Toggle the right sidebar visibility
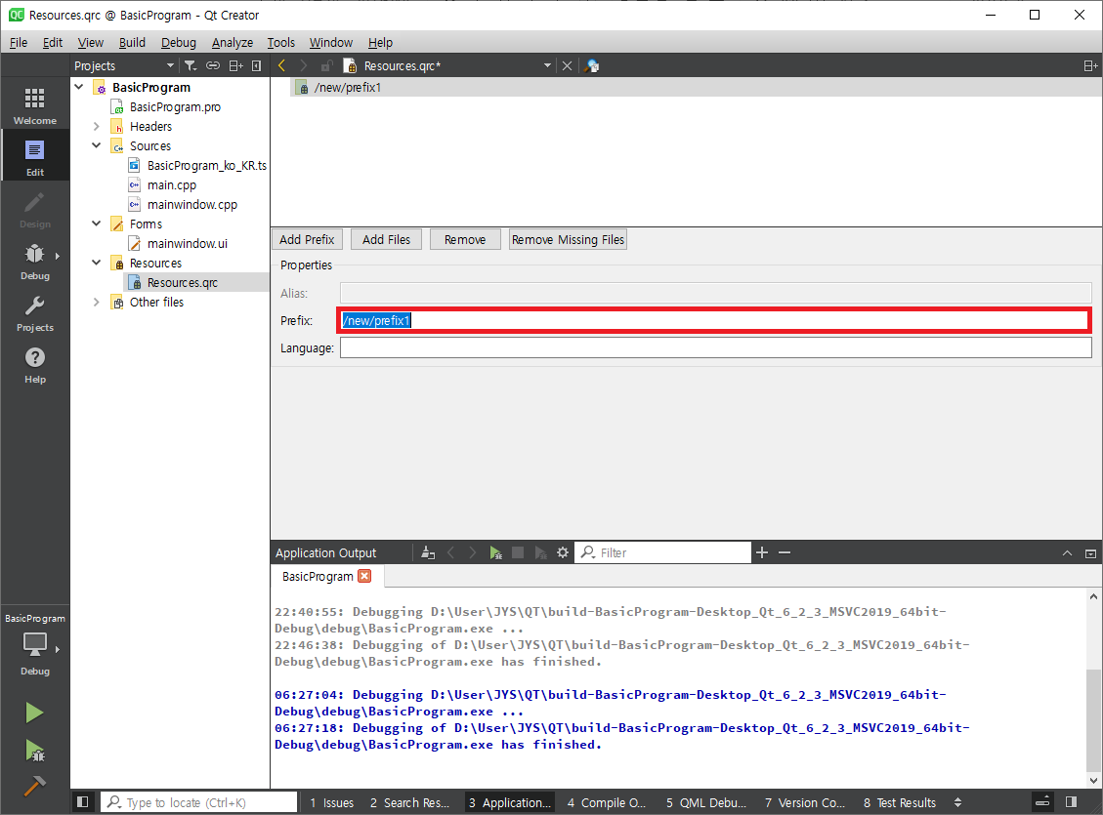The width and height of the screenshot is (1103, 815). (x=1072, y=801)
